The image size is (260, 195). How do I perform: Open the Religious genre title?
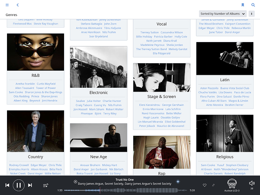coord(225,157)
